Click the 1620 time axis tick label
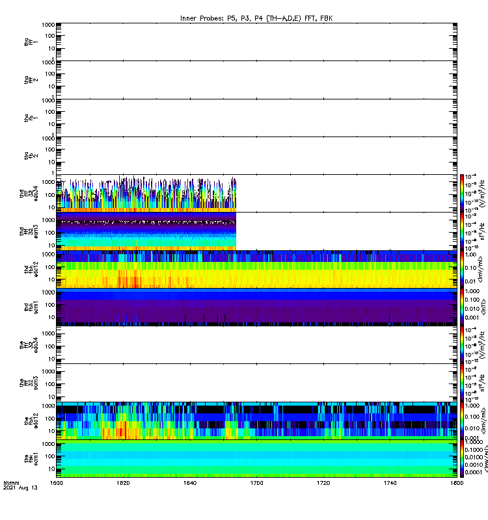 [x=123, y=483]
